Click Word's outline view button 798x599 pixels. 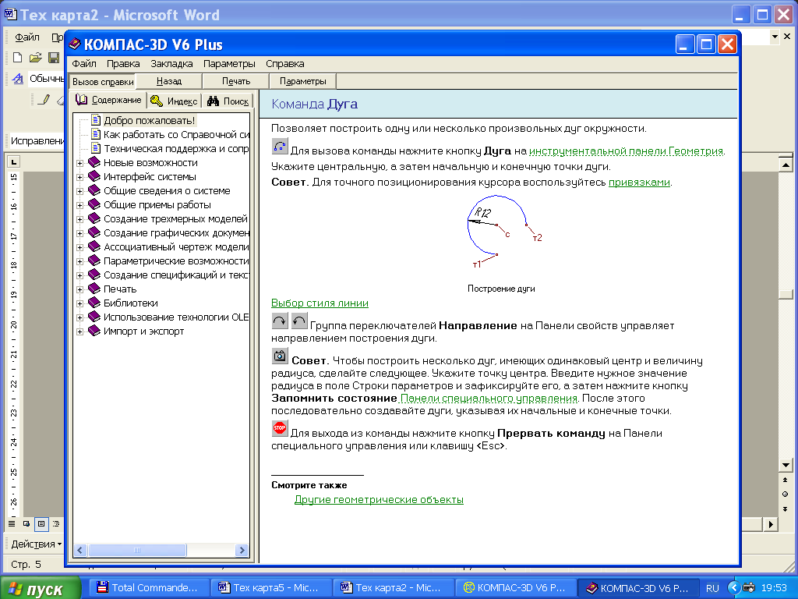pyautogui.click(x=56, y=523)
